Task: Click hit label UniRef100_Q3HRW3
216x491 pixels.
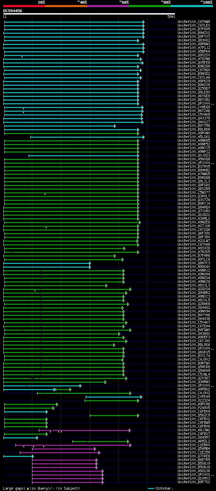Action: click(x=194, y=382)
